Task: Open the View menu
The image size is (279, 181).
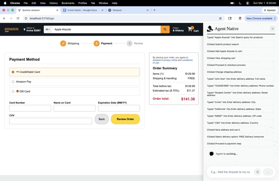Action: click(43, 3)
